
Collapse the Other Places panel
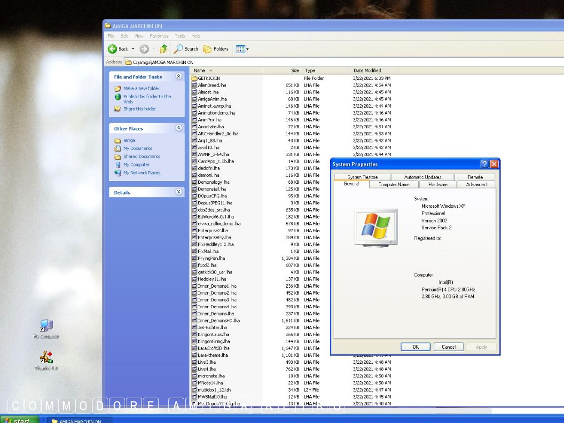click(179, 128)
